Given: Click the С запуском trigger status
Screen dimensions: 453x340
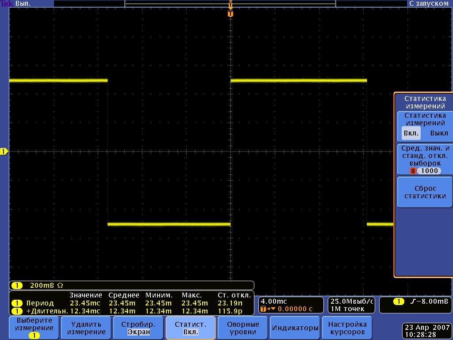Looking at the screenshot, I should coord(429,4).
